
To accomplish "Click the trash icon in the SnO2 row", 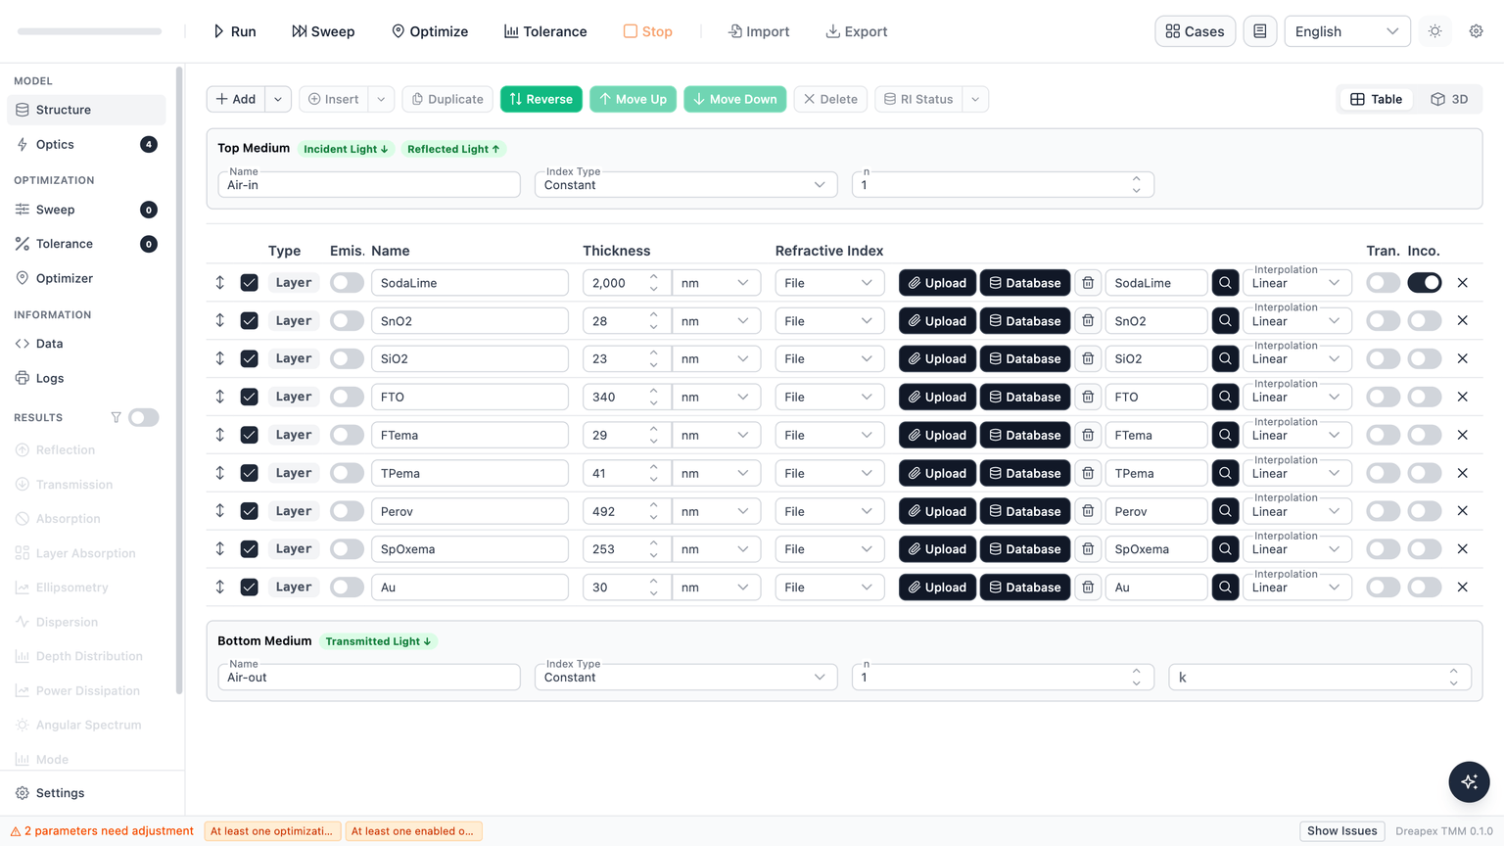I will point(1088,321).
